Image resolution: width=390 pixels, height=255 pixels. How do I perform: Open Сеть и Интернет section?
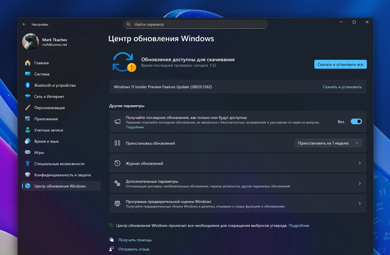point(49,96)
